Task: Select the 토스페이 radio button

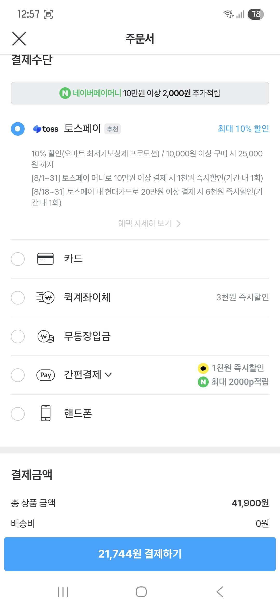Action: [x=18, y=129]
